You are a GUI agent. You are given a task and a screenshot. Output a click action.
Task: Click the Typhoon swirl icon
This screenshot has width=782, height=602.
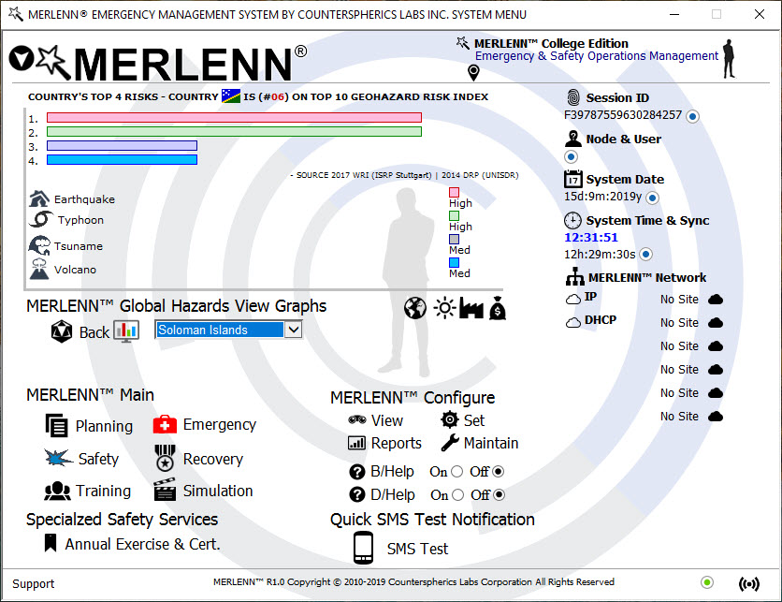coord(40,219)
